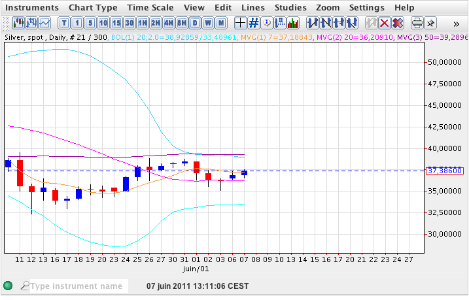Show the volume histogram icon
The width and height of the screenshot is (469, 300).
(293, 23)
